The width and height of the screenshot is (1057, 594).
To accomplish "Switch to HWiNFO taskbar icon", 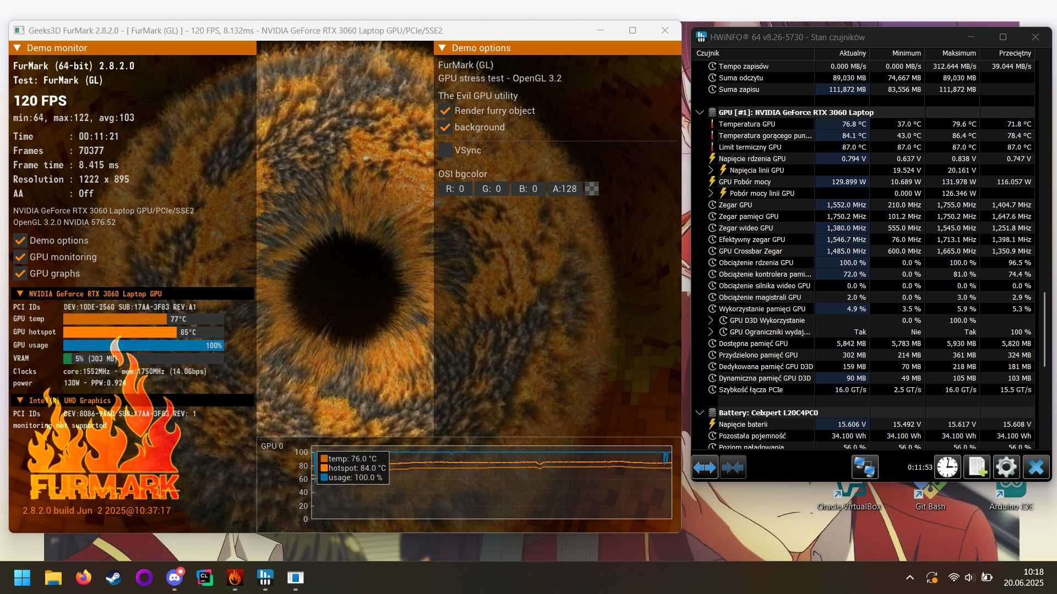I will 265,577.
